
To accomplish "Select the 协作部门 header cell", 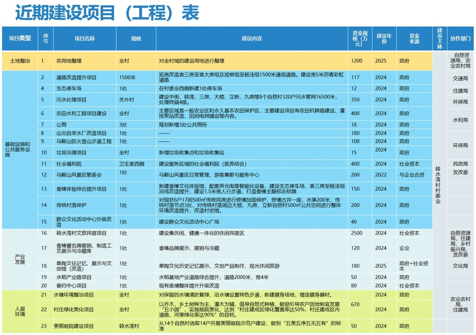I will click(460, 38).
